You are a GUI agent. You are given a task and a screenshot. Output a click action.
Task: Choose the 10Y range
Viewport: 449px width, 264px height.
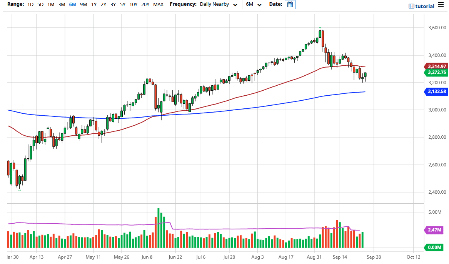pyautogui.click(x=133, y=5)
